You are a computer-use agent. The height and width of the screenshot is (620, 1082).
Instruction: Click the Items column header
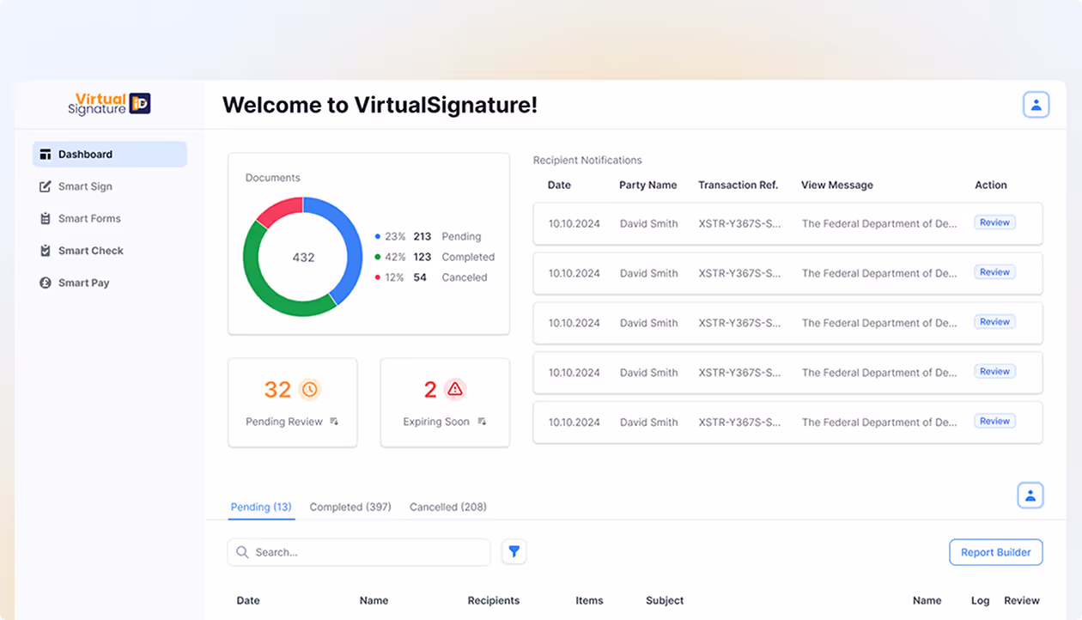590,600
